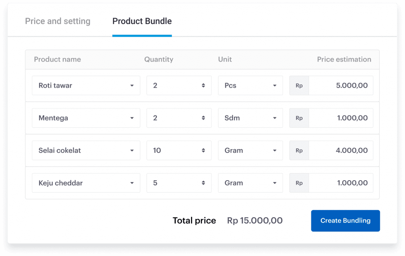The height and width of the screenshot is (256, 405).
Task: Decrease the Selai cokelat quantity stepper
Action: point(203,152)
